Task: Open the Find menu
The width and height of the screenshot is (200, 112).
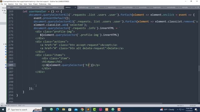Action: 17,4
